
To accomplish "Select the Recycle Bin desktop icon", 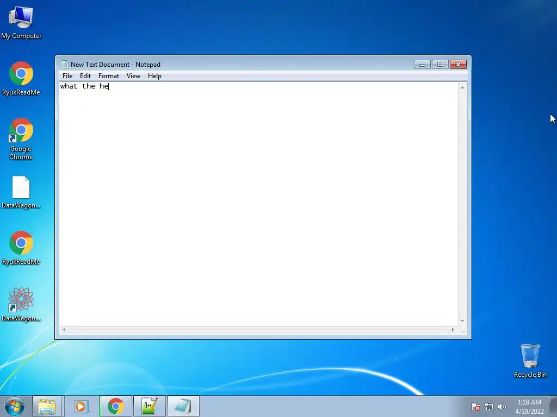I will coord(530,361).
